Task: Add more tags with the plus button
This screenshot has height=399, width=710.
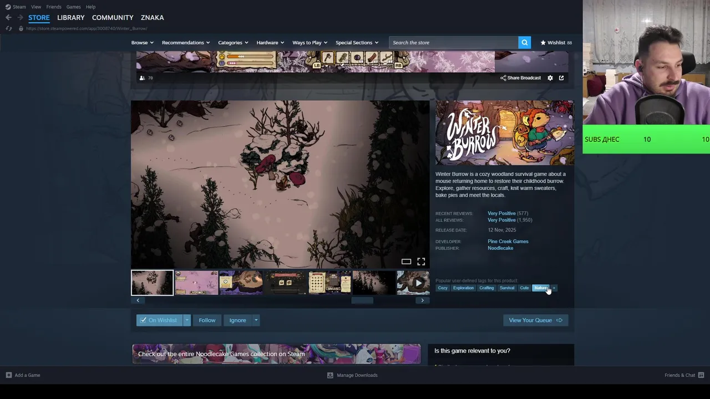Action: point(554,288)
